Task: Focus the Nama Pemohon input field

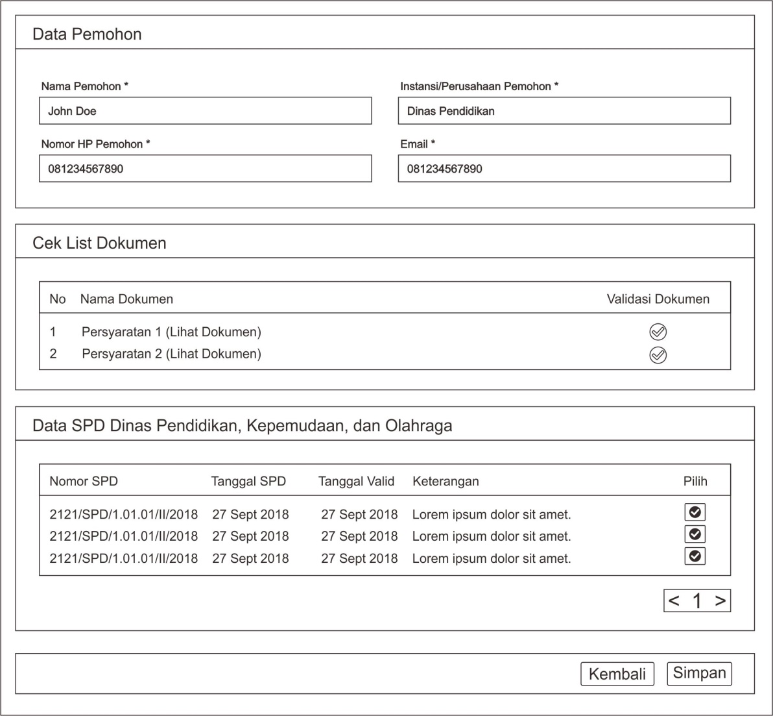Action: pos(205,111)
